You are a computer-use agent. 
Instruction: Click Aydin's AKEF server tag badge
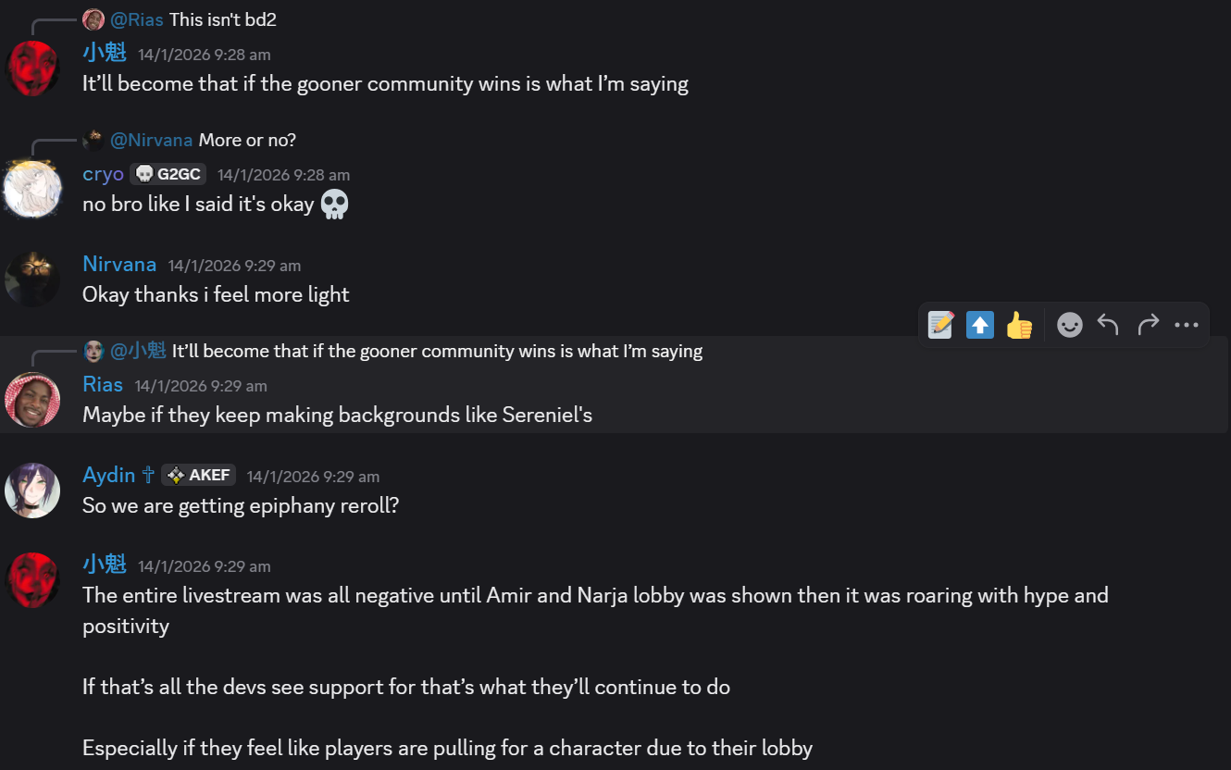click(x=198, y=476)
